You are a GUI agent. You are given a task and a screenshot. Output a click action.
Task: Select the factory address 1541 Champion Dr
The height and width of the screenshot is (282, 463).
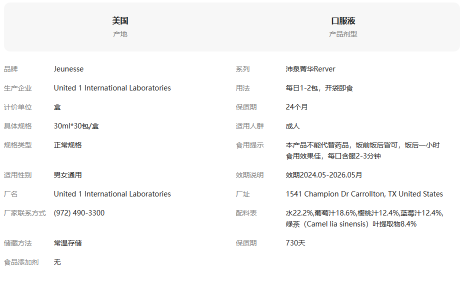[364, 194]
